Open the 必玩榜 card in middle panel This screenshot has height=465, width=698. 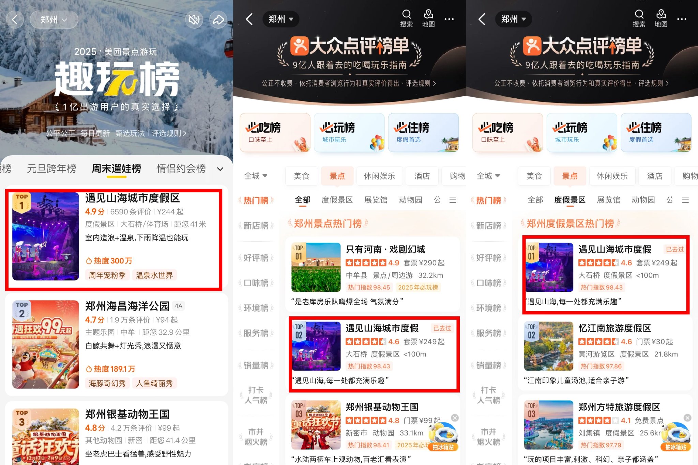click(349, 132)
